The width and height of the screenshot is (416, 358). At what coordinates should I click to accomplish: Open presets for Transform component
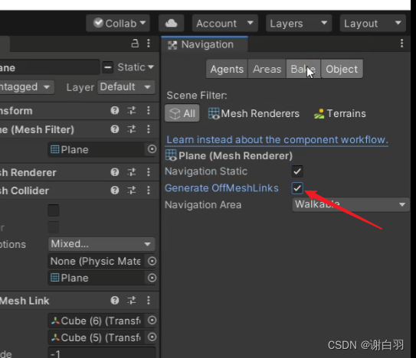132,110
